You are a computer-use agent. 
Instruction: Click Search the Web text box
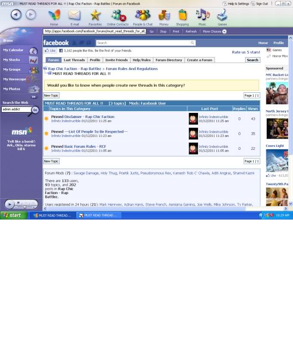pyautogui.click(x=16, y=109)
